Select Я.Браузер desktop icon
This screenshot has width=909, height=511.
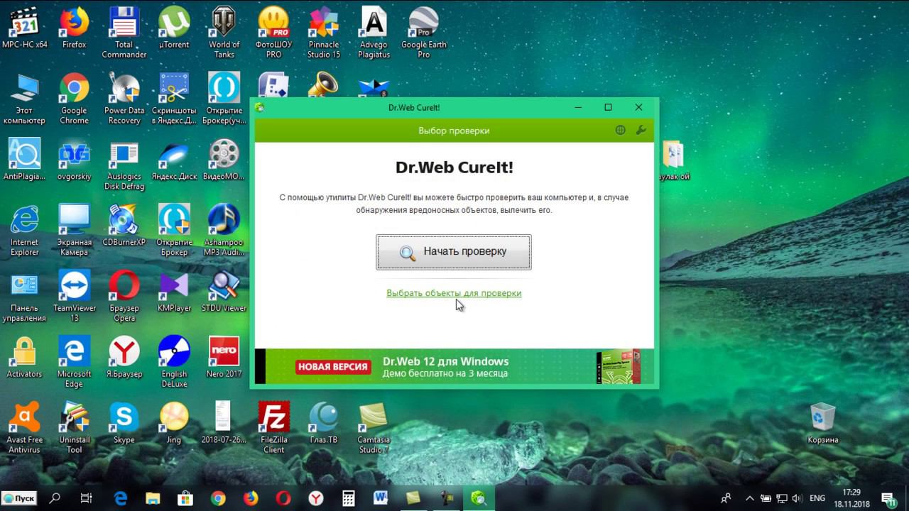(x=124, y=358)
